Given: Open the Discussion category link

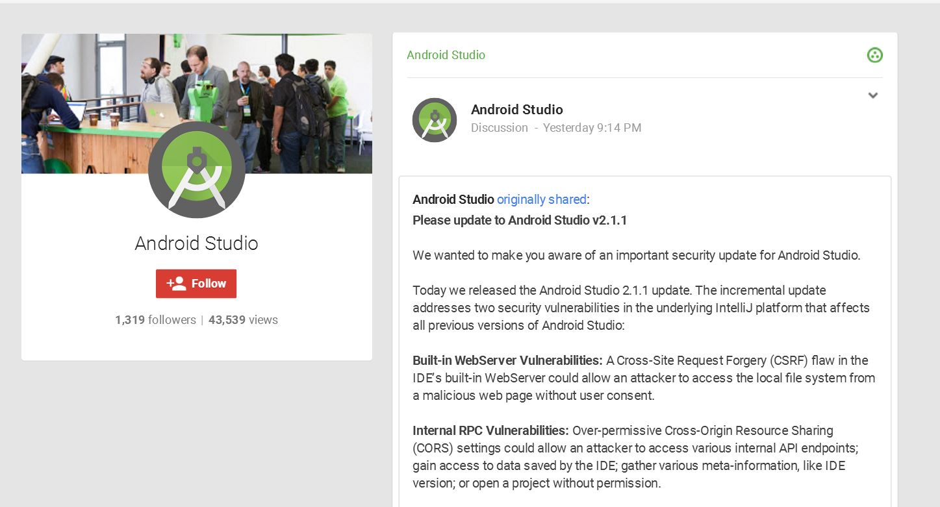Looking at the screenshot, I should (x=499, y=128).
